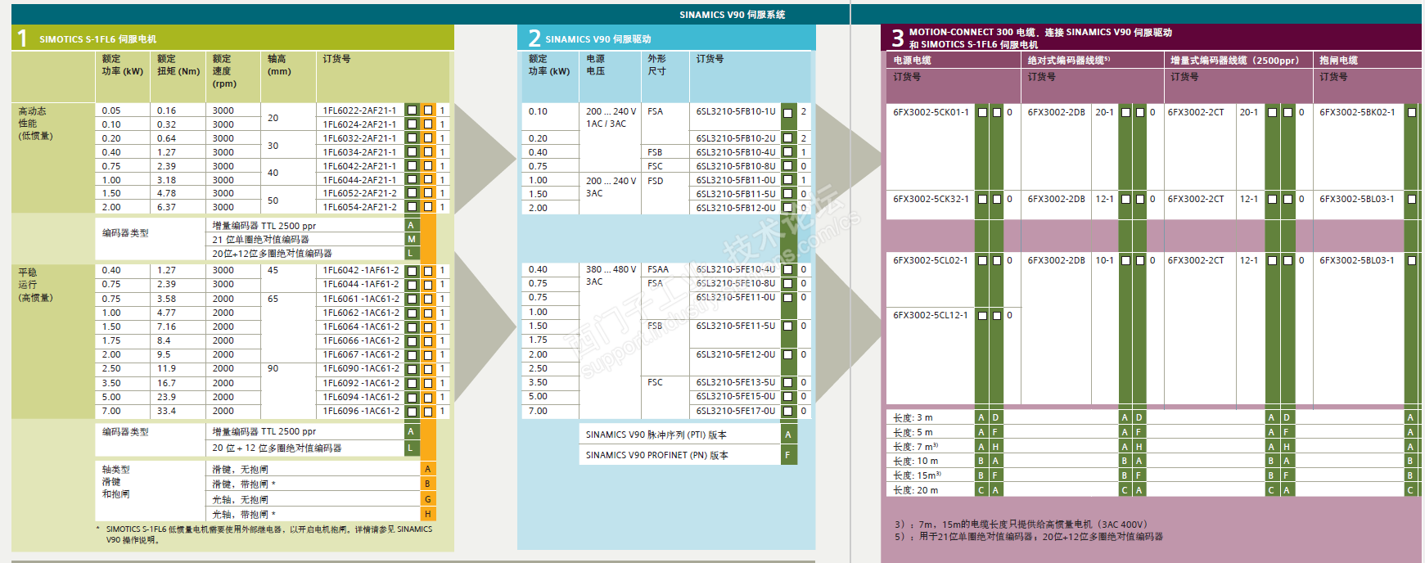Click footnote beginning "3）：7m、15m的电缆长度"
The width and height of the screenshot is (1425, 563).
[x=1021, y=525]
